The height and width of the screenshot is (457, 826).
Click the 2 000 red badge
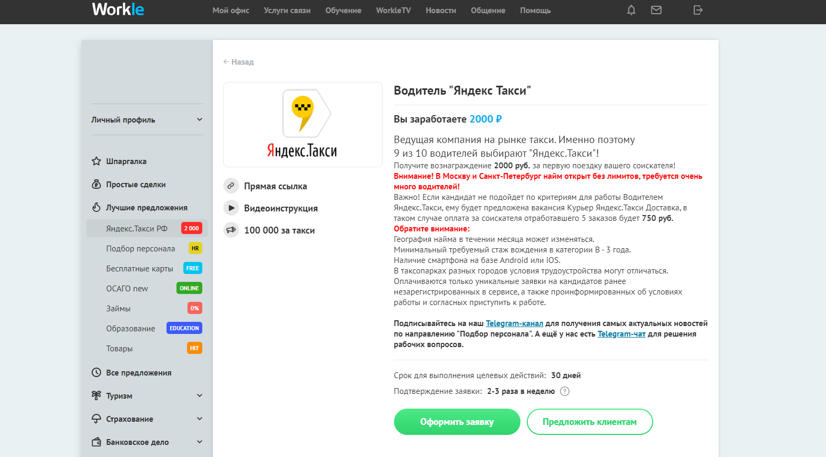pyautogui.click(x=192, y=228)
